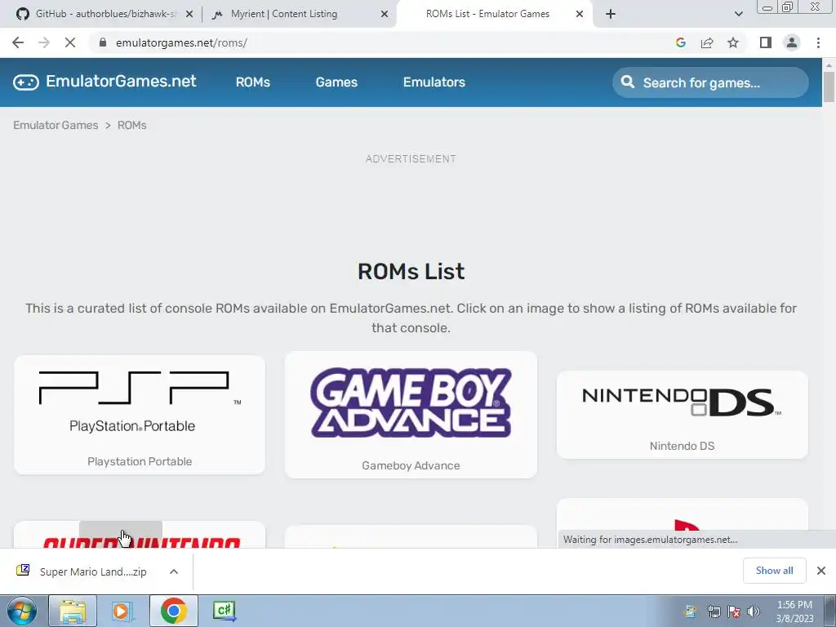Viewport: 836px width, 627px height.
Task: Click Show all downloads
Action: (x=774, y=571)
